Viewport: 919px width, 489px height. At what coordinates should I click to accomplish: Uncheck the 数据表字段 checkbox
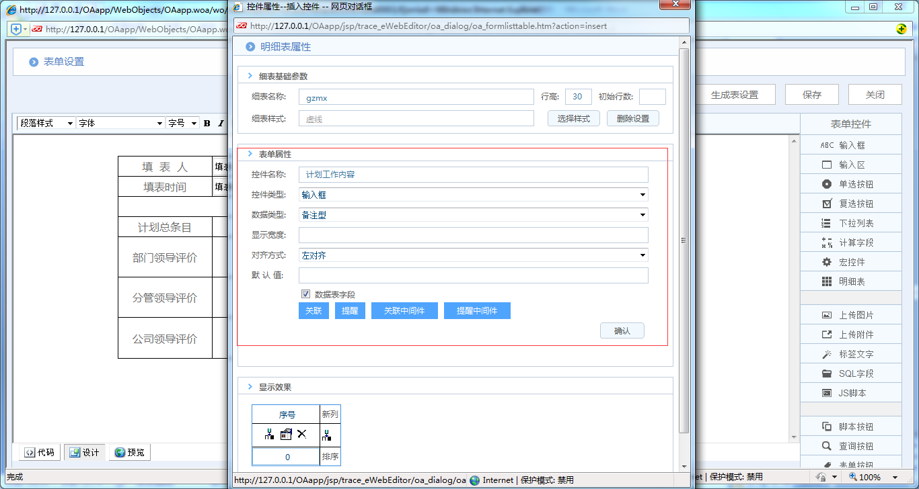pyautogui.click(x=306, y=294)
